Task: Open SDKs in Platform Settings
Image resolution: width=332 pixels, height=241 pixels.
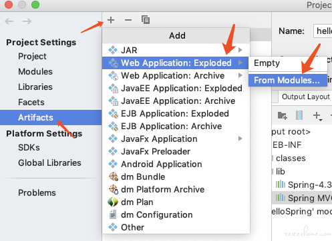Action: pos(29,148)
